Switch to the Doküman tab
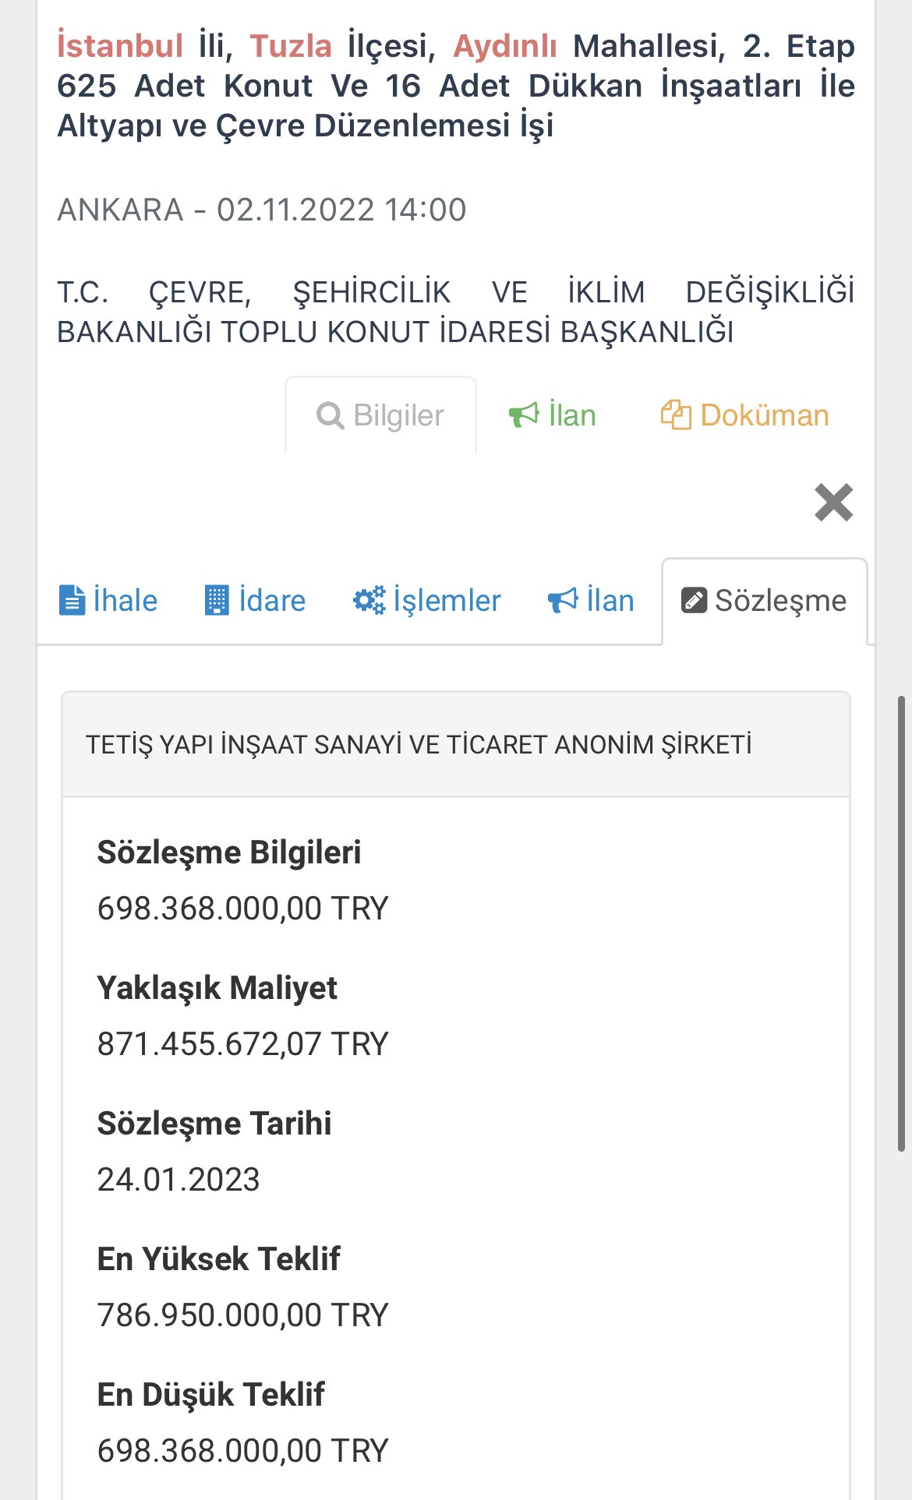912x1500 pixels. pos(764,416)
